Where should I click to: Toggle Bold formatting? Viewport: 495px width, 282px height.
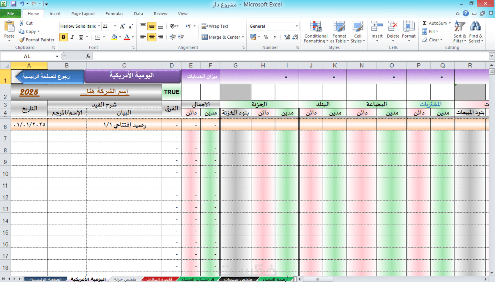[x=63, y=37]
